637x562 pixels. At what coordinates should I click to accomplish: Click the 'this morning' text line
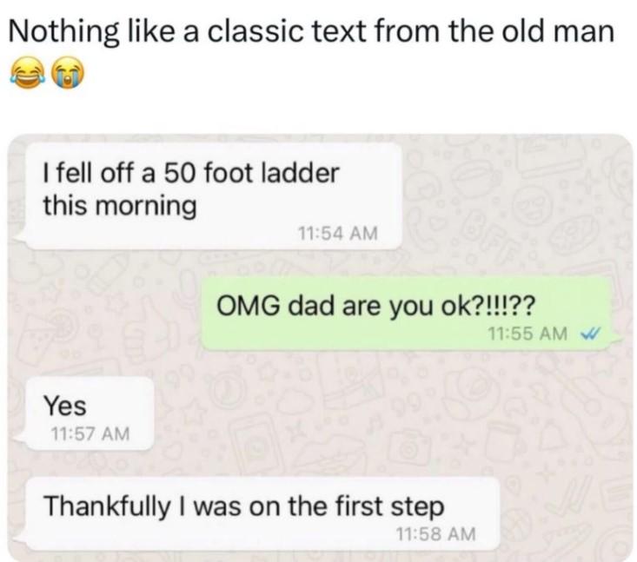[120, 206]
